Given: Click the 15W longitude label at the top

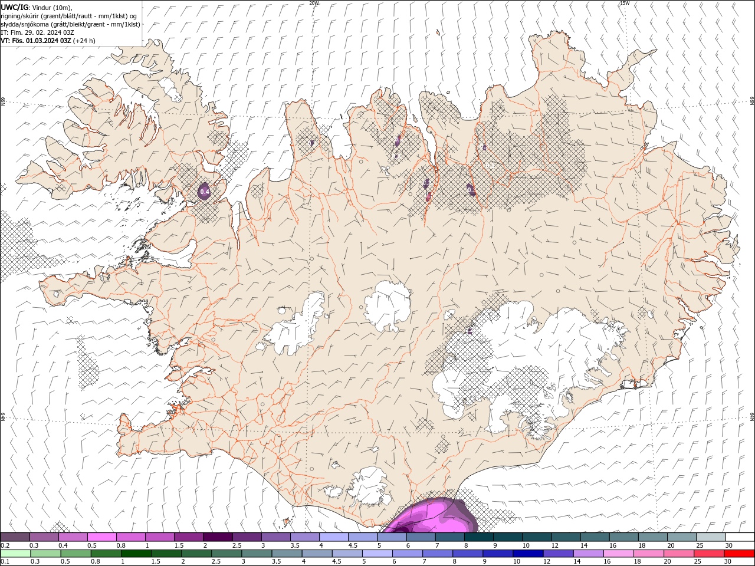Looking at the screenshot, I should 625,3.
